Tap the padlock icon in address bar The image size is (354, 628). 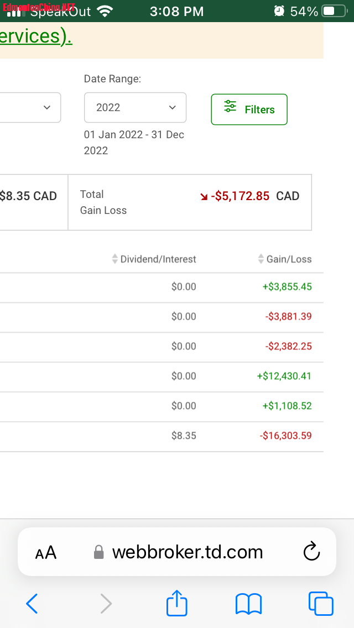point(99,552)
